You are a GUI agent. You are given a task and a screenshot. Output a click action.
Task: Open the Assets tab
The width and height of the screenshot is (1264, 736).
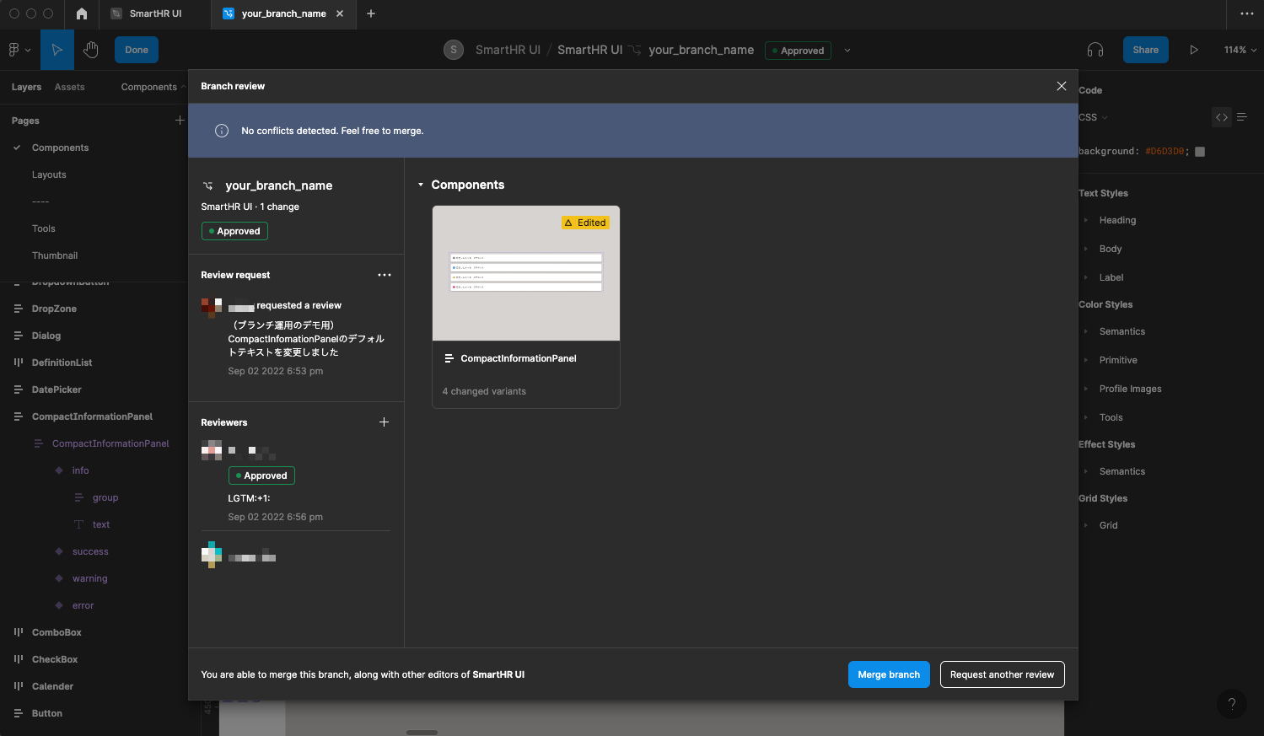point(69,87)
